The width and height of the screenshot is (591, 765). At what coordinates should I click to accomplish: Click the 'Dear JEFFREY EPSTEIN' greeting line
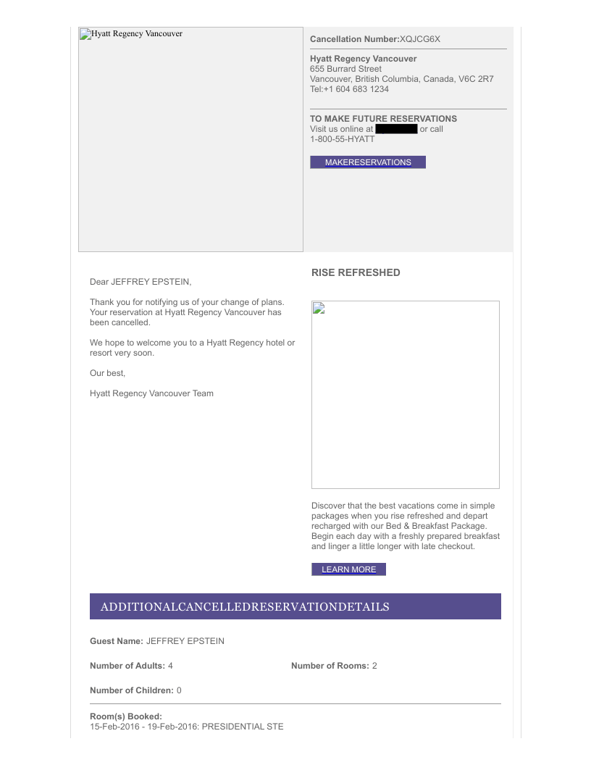point(141,281)
